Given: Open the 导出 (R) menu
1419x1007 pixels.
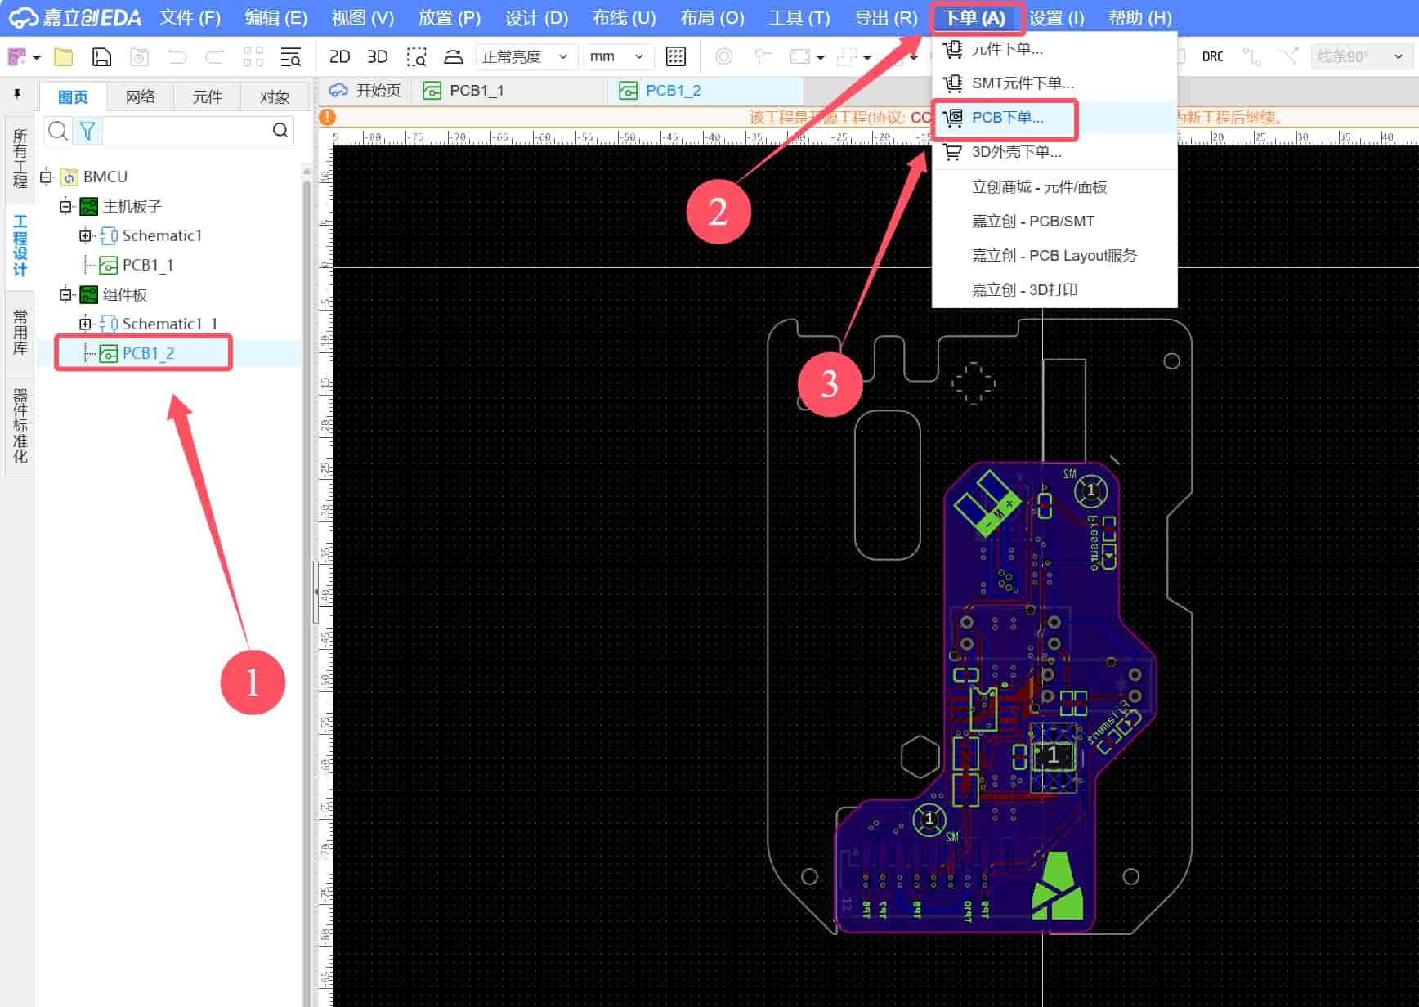Looking at the screenshot, I should click(x=885, y=18).
